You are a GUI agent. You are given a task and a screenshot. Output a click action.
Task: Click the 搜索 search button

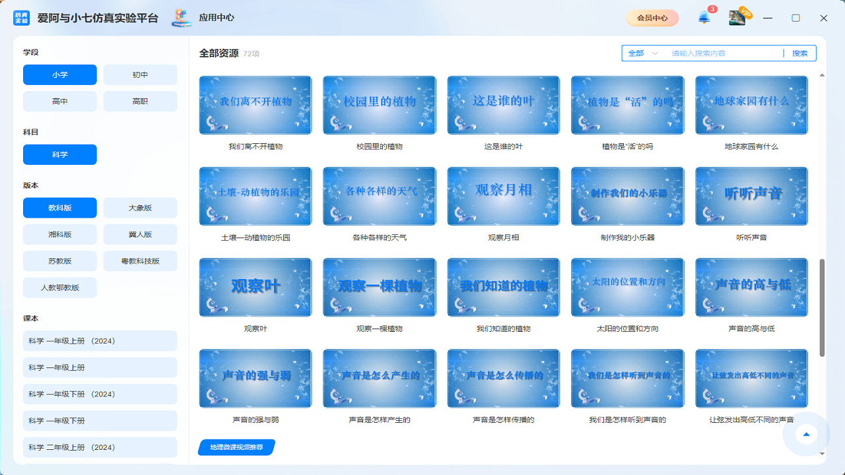pos(799,53)
